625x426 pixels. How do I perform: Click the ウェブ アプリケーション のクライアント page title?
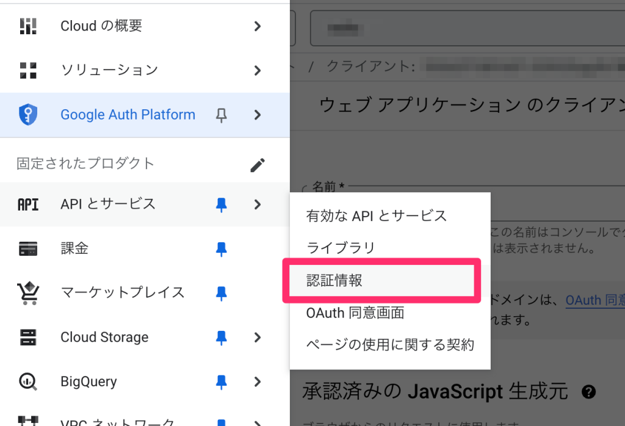click(x=472, y=106)
